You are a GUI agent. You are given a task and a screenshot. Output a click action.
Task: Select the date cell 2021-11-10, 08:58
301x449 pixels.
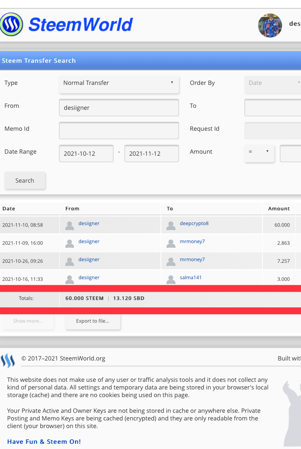22,225
